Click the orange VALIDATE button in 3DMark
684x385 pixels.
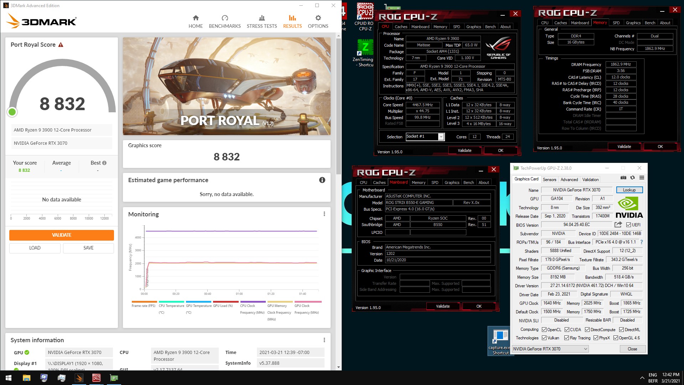(62, 235)
